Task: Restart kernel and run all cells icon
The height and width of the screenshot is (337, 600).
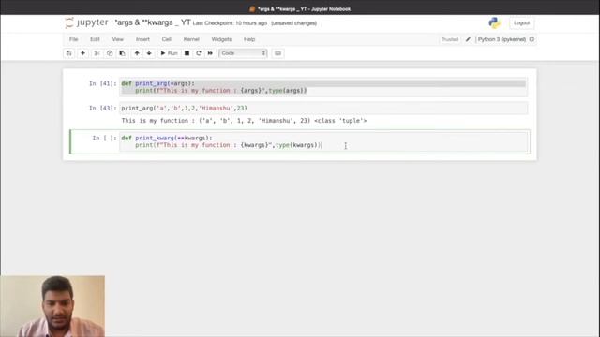Action: [x=210, y=53]
